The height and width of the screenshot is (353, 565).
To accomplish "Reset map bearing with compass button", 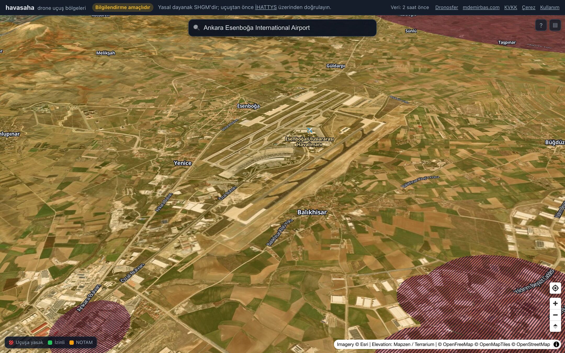I will pos(555,326).
